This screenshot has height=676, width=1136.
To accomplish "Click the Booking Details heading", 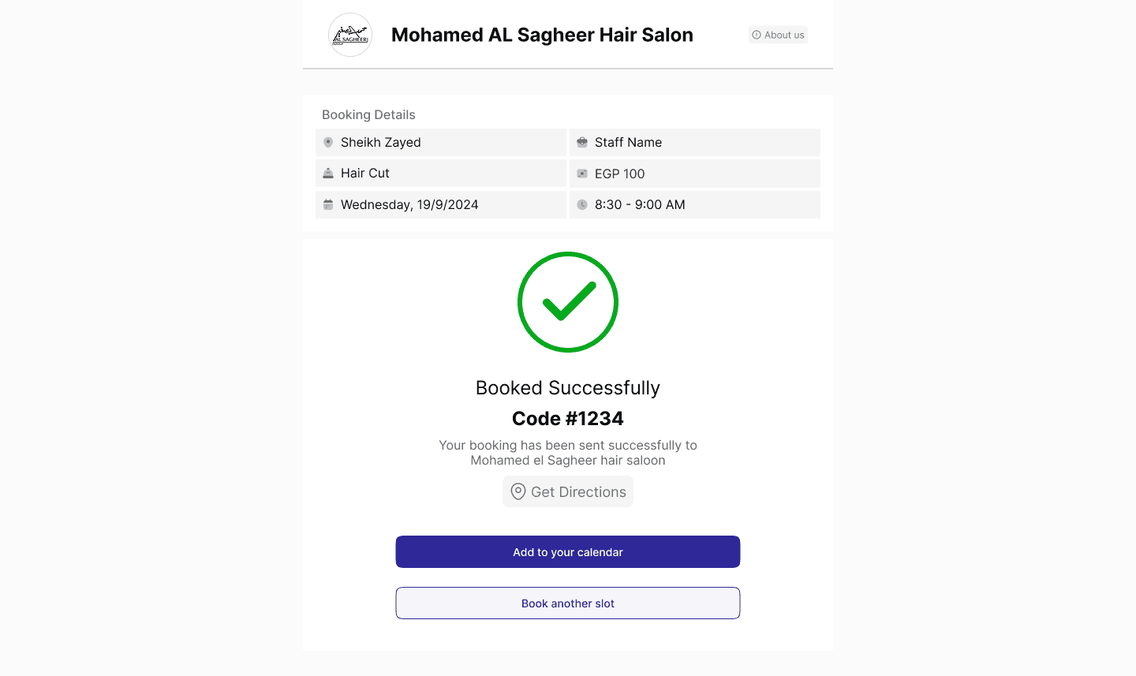I will [x=368, y=114].
